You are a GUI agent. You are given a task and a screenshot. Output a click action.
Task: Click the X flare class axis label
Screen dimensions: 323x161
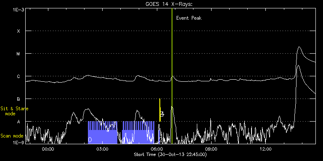click(x=19, y=31)
